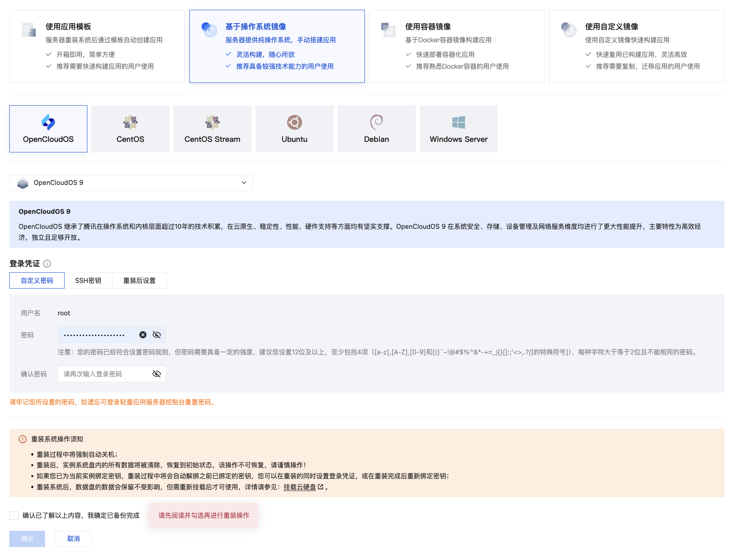Select the 使用容器镜像 option card
The width and height of the screenshot is (733, 556).
click(x=457, y=46)
